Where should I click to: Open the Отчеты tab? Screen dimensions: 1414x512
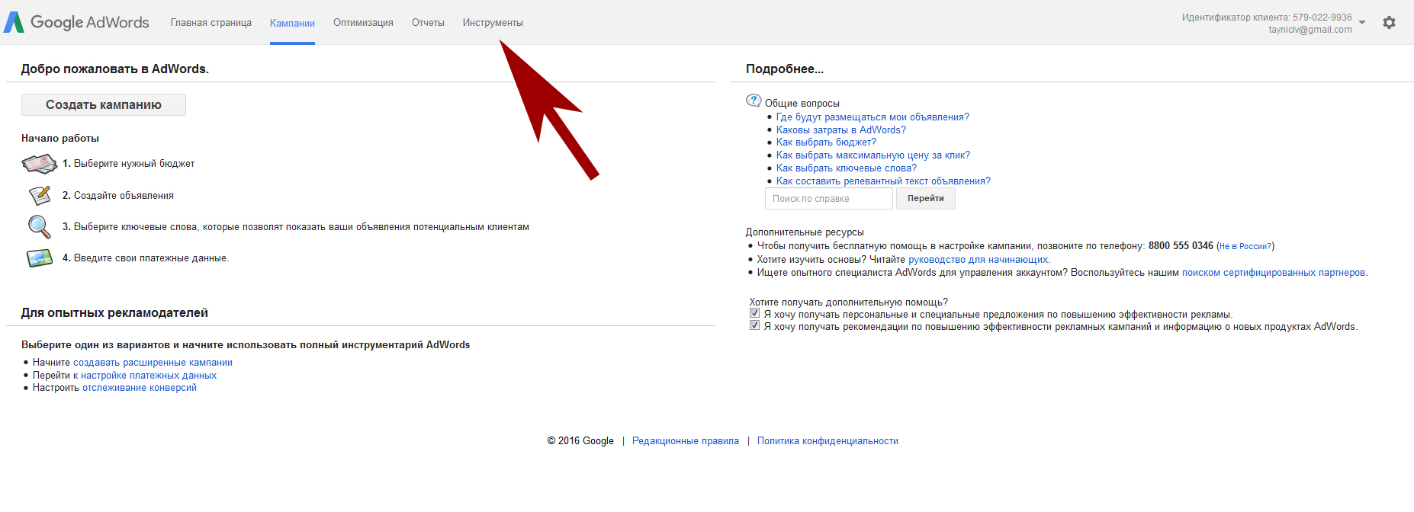coord(428,23)
